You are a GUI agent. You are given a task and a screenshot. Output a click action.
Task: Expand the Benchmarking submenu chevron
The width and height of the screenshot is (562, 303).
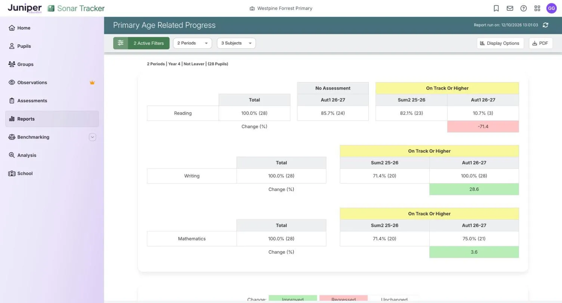(92, 137)
